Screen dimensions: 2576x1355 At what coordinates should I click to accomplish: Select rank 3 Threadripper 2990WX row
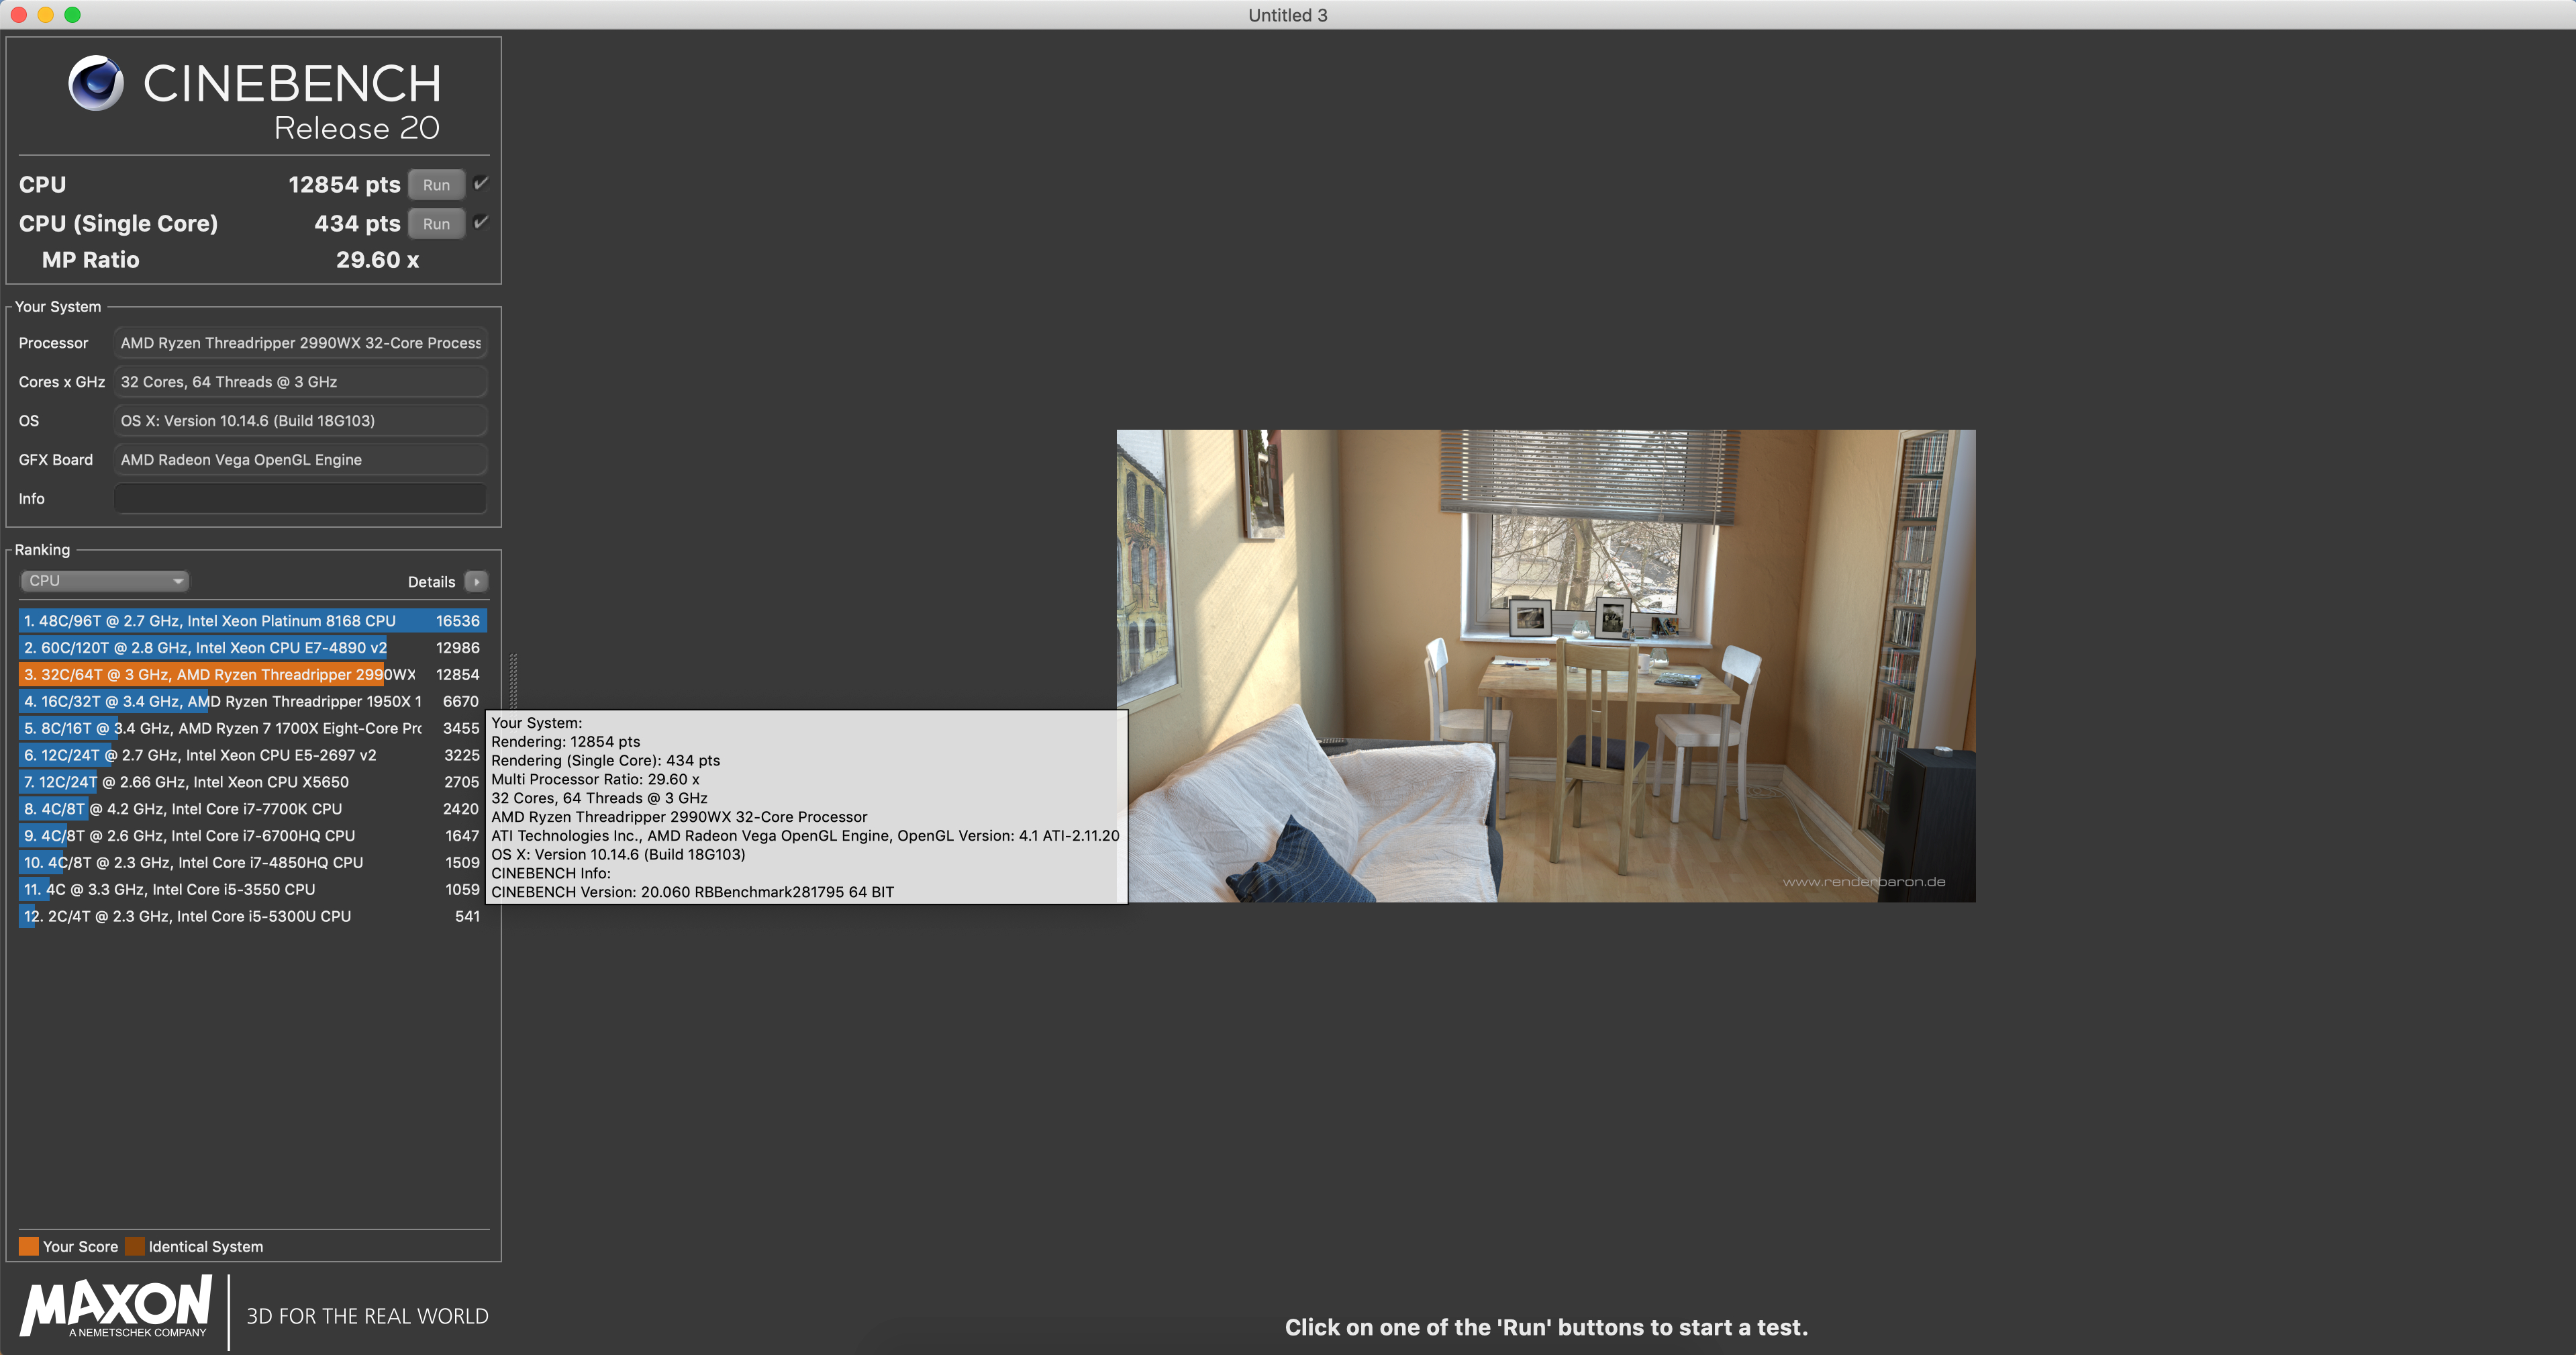(253, 675)
